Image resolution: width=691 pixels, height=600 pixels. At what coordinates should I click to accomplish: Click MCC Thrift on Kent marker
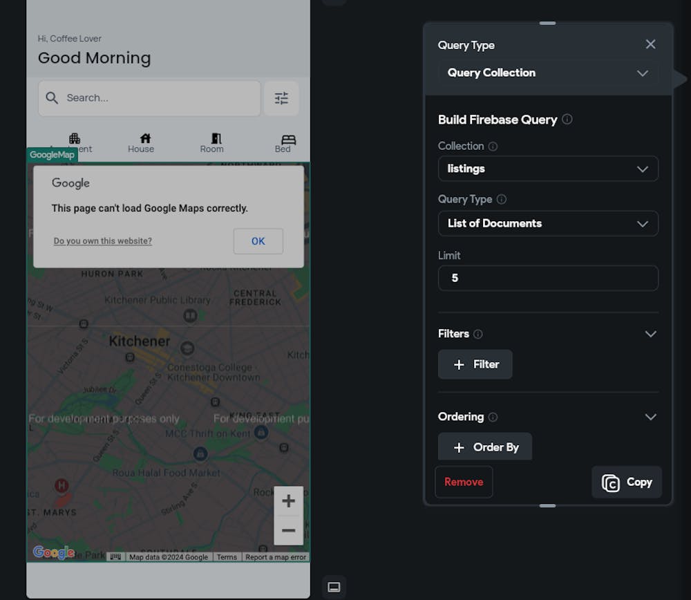click(x=261, y=433)
